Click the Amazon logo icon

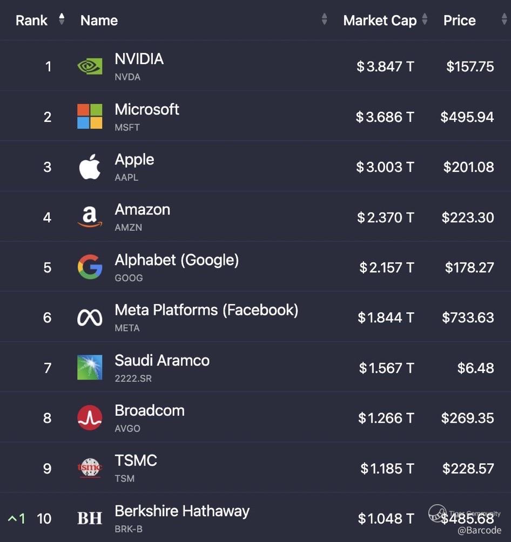pos(90,217)
